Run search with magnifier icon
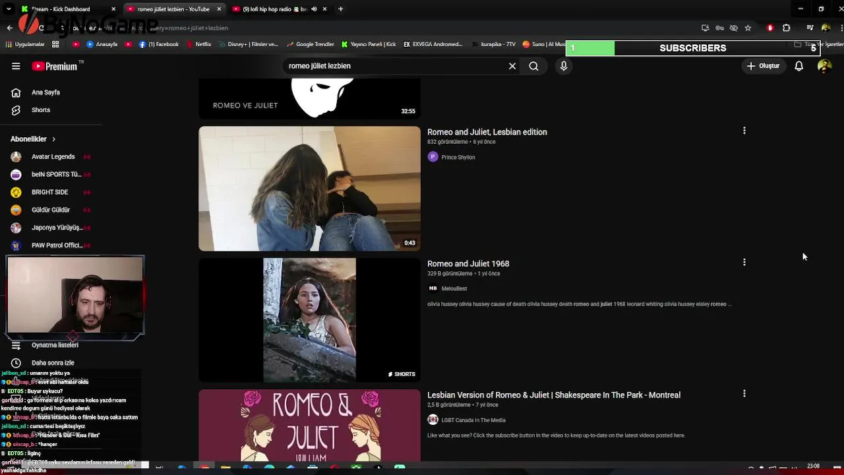This screenshot has height=475, width=844. [533, 66]
